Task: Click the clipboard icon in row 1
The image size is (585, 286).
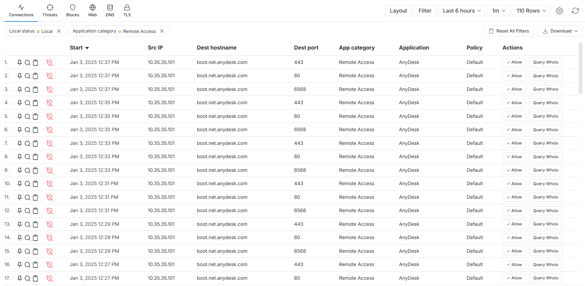Action: (36, 62)
